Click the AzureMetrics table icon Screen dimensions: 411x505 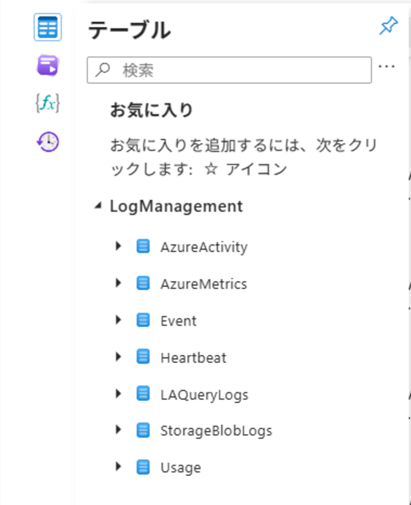pos(143,283)
